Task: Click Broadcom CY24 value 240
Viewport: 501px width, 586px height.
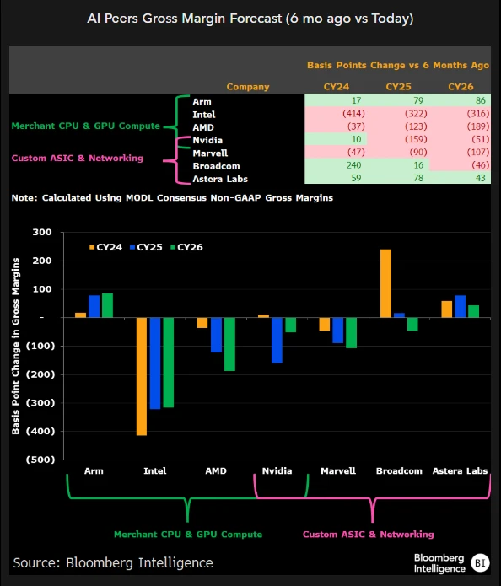Action: pos(353,164)
